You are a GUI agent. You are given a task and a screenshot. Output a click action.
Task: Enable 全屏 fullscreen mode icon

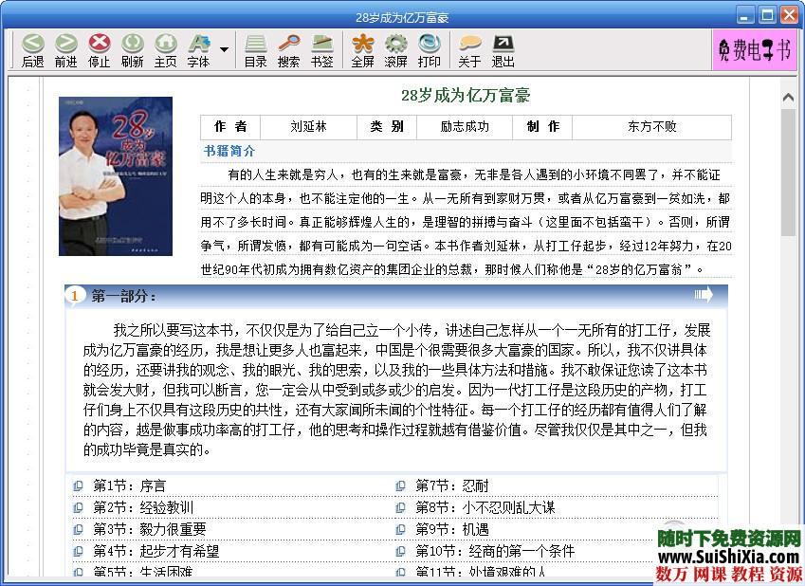coord(361,49)
